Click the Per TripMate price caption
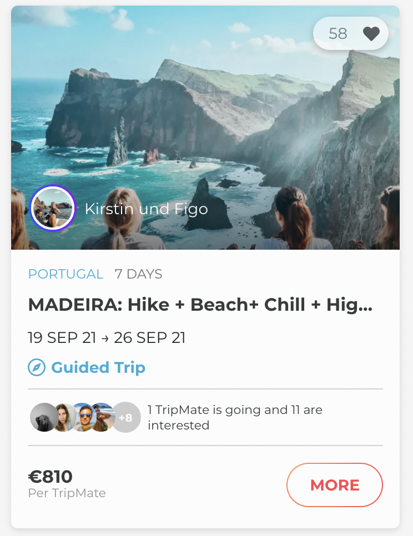Viewport: 413px width, 536px height. (x=67, y=493)
